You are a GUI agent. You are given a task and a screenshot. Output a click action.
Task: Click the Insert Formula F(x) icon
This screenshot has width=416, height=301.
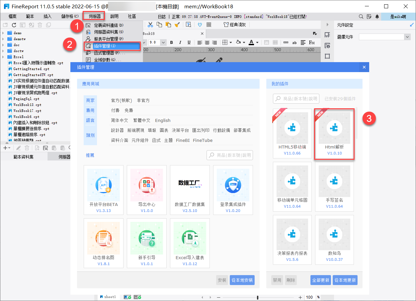(311, 43)
